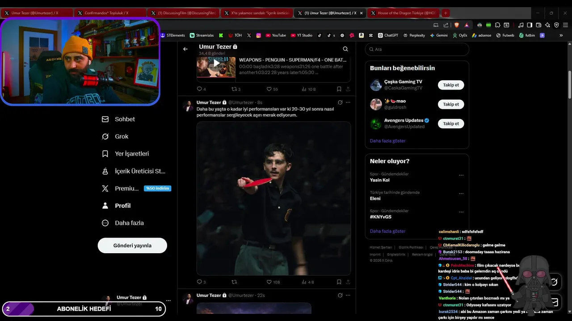Click the Grok icon on the 8s tweet
Image resolution: width=572 pixels, height=321 pixels.
point(340,103)
